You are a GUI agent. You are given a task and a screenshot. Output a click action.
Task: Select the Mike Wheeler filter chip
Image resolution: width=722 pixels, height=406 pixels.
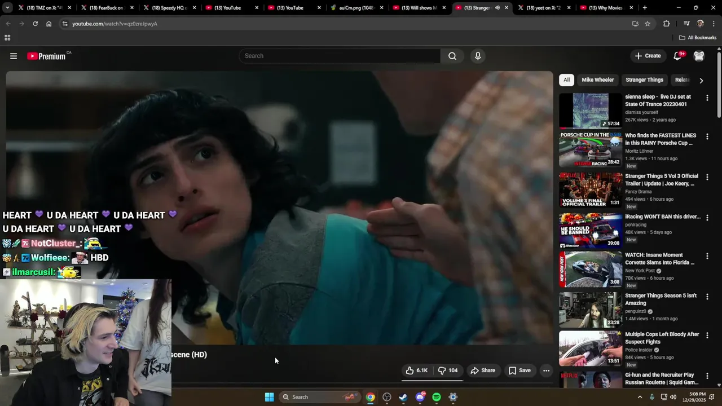point(597,80)
